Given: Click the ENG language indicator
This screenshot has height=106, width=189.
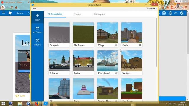Looking at the screenshot, I should tap(174, 104).
